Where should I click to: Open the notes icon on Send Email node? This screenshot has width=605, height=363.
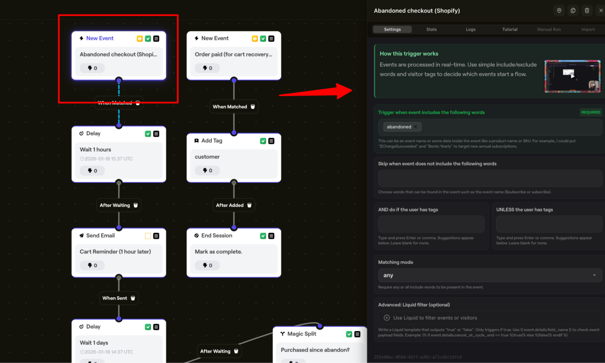pyautogui.click(x=156, y=236)
